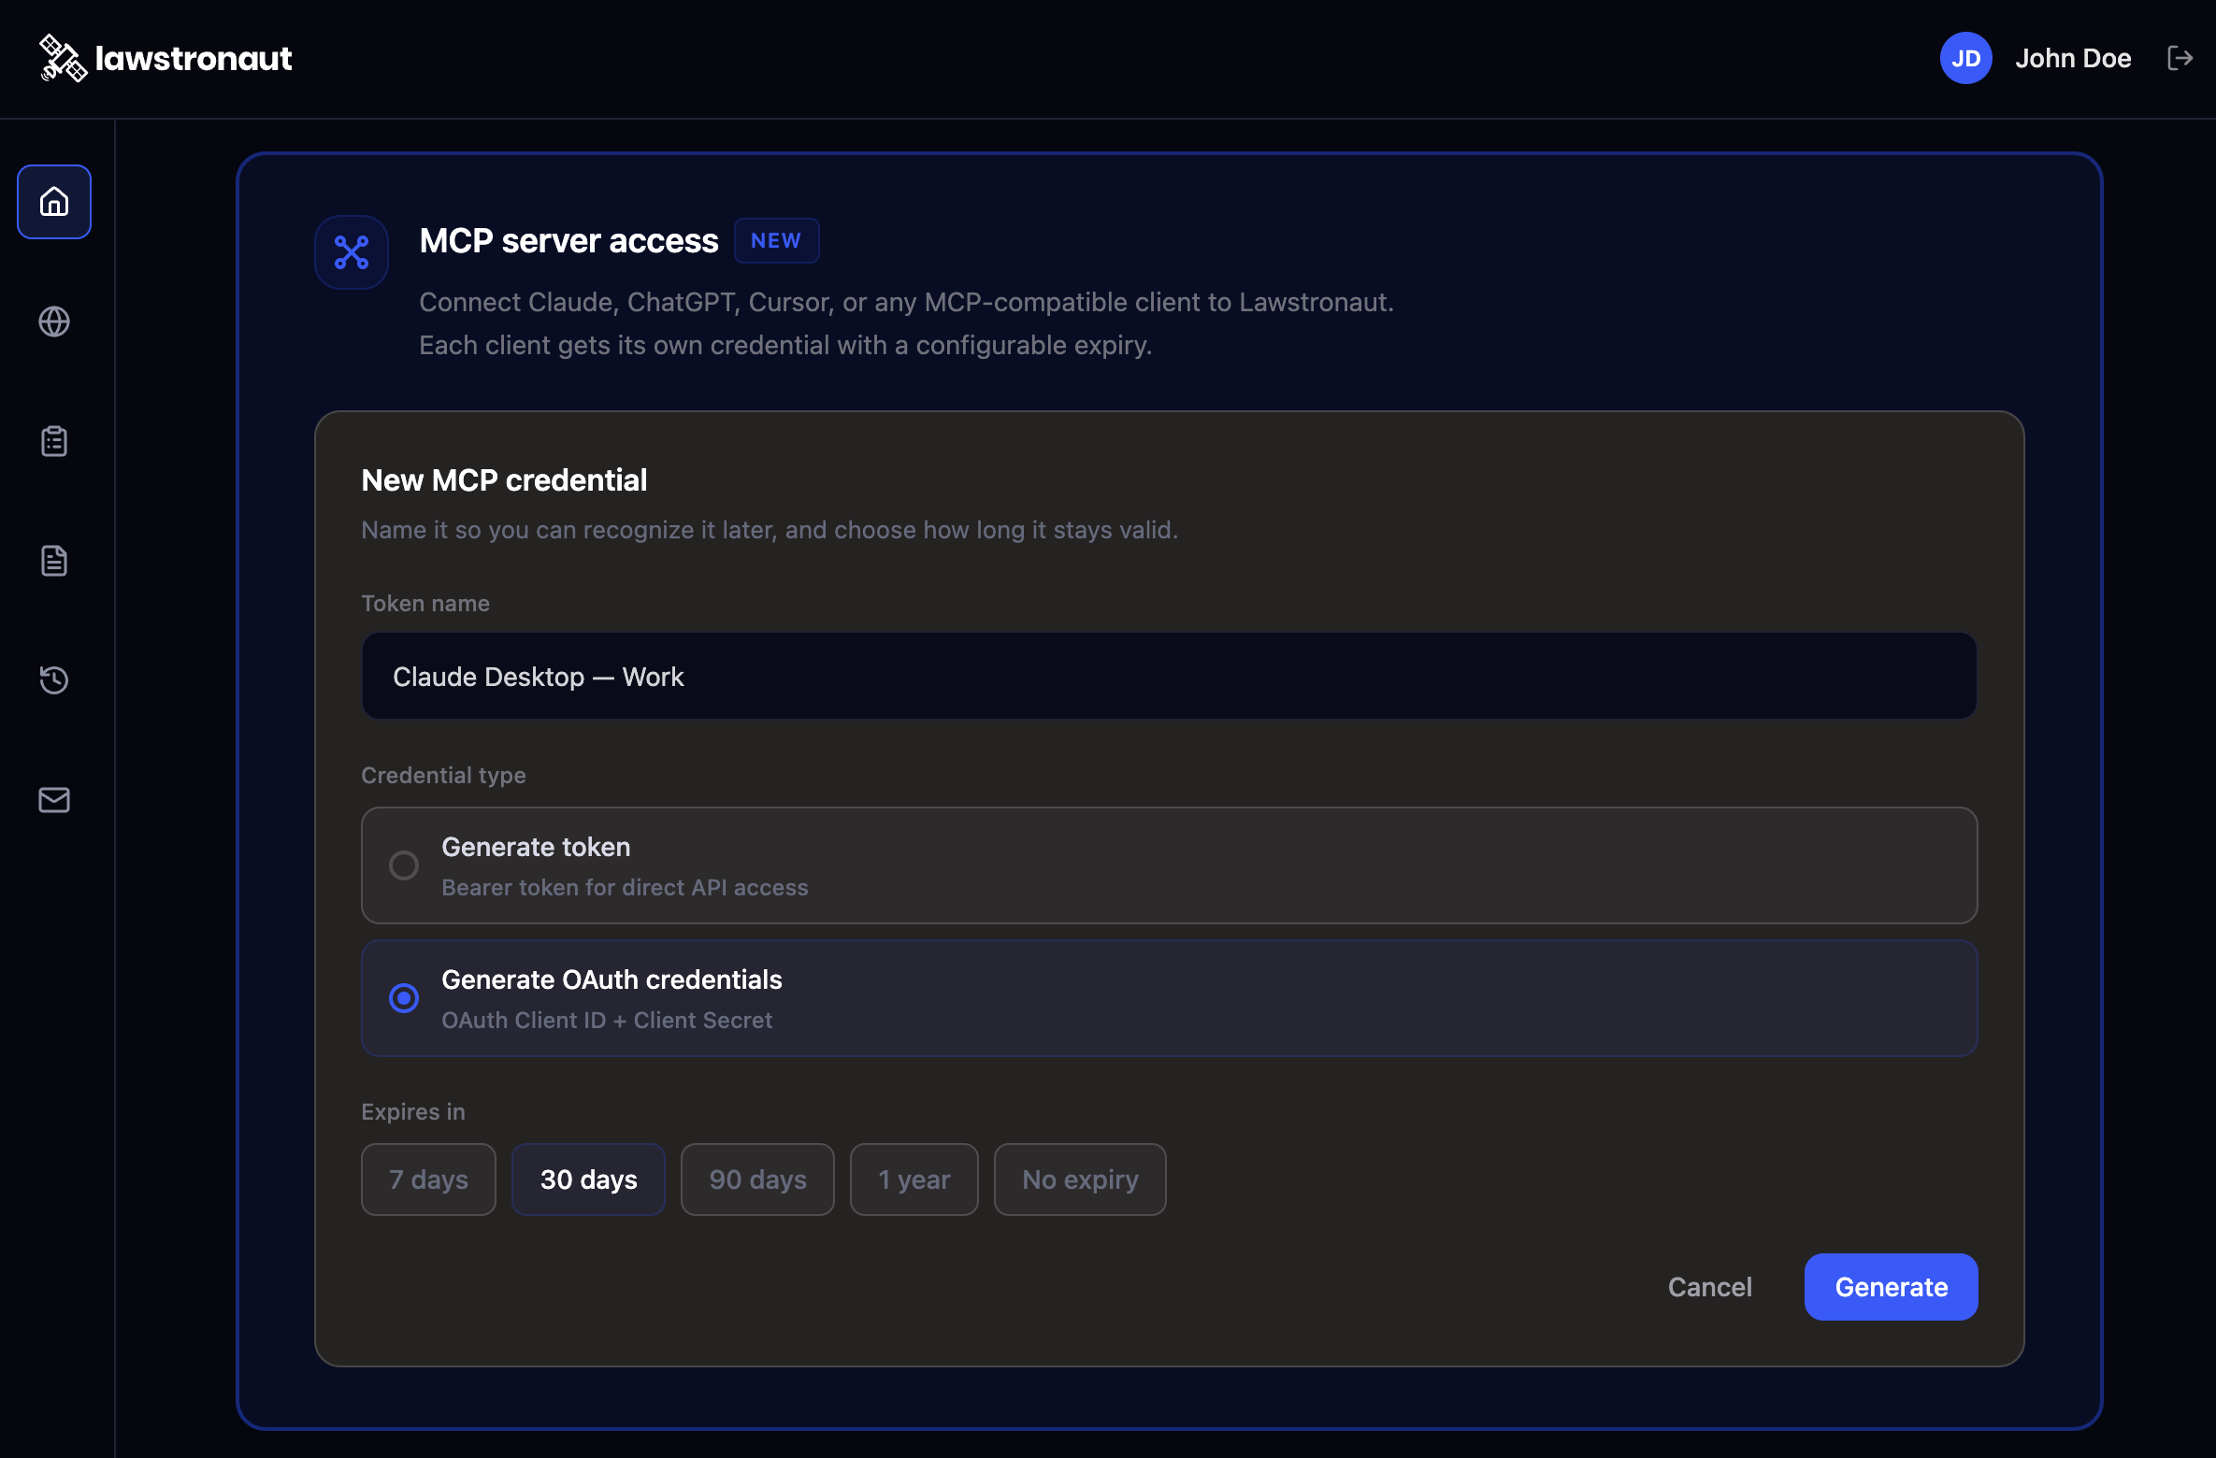Image resolution: width=2216 pixels, height=1458 pixels.
Task: Click the MCP server access icon
Action: pos(352,252)
